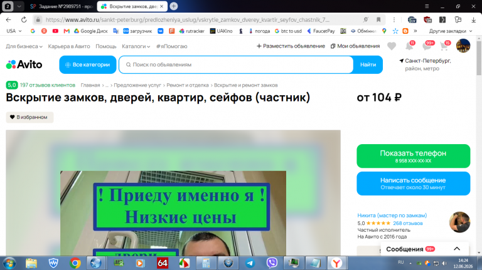Click the Ремонт и отделка breadcrumb

188,85
